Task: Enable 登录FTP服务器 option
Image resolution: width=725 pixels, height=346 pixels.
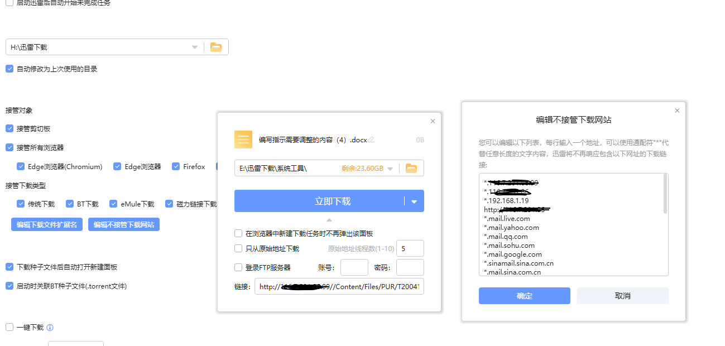Action: 238,267
